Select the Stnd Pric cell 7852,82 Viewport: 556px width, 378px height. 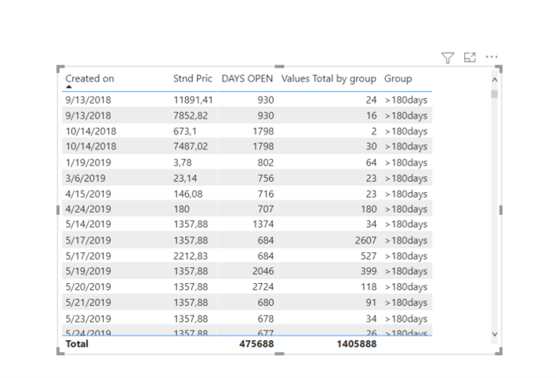tap(191, 115)
